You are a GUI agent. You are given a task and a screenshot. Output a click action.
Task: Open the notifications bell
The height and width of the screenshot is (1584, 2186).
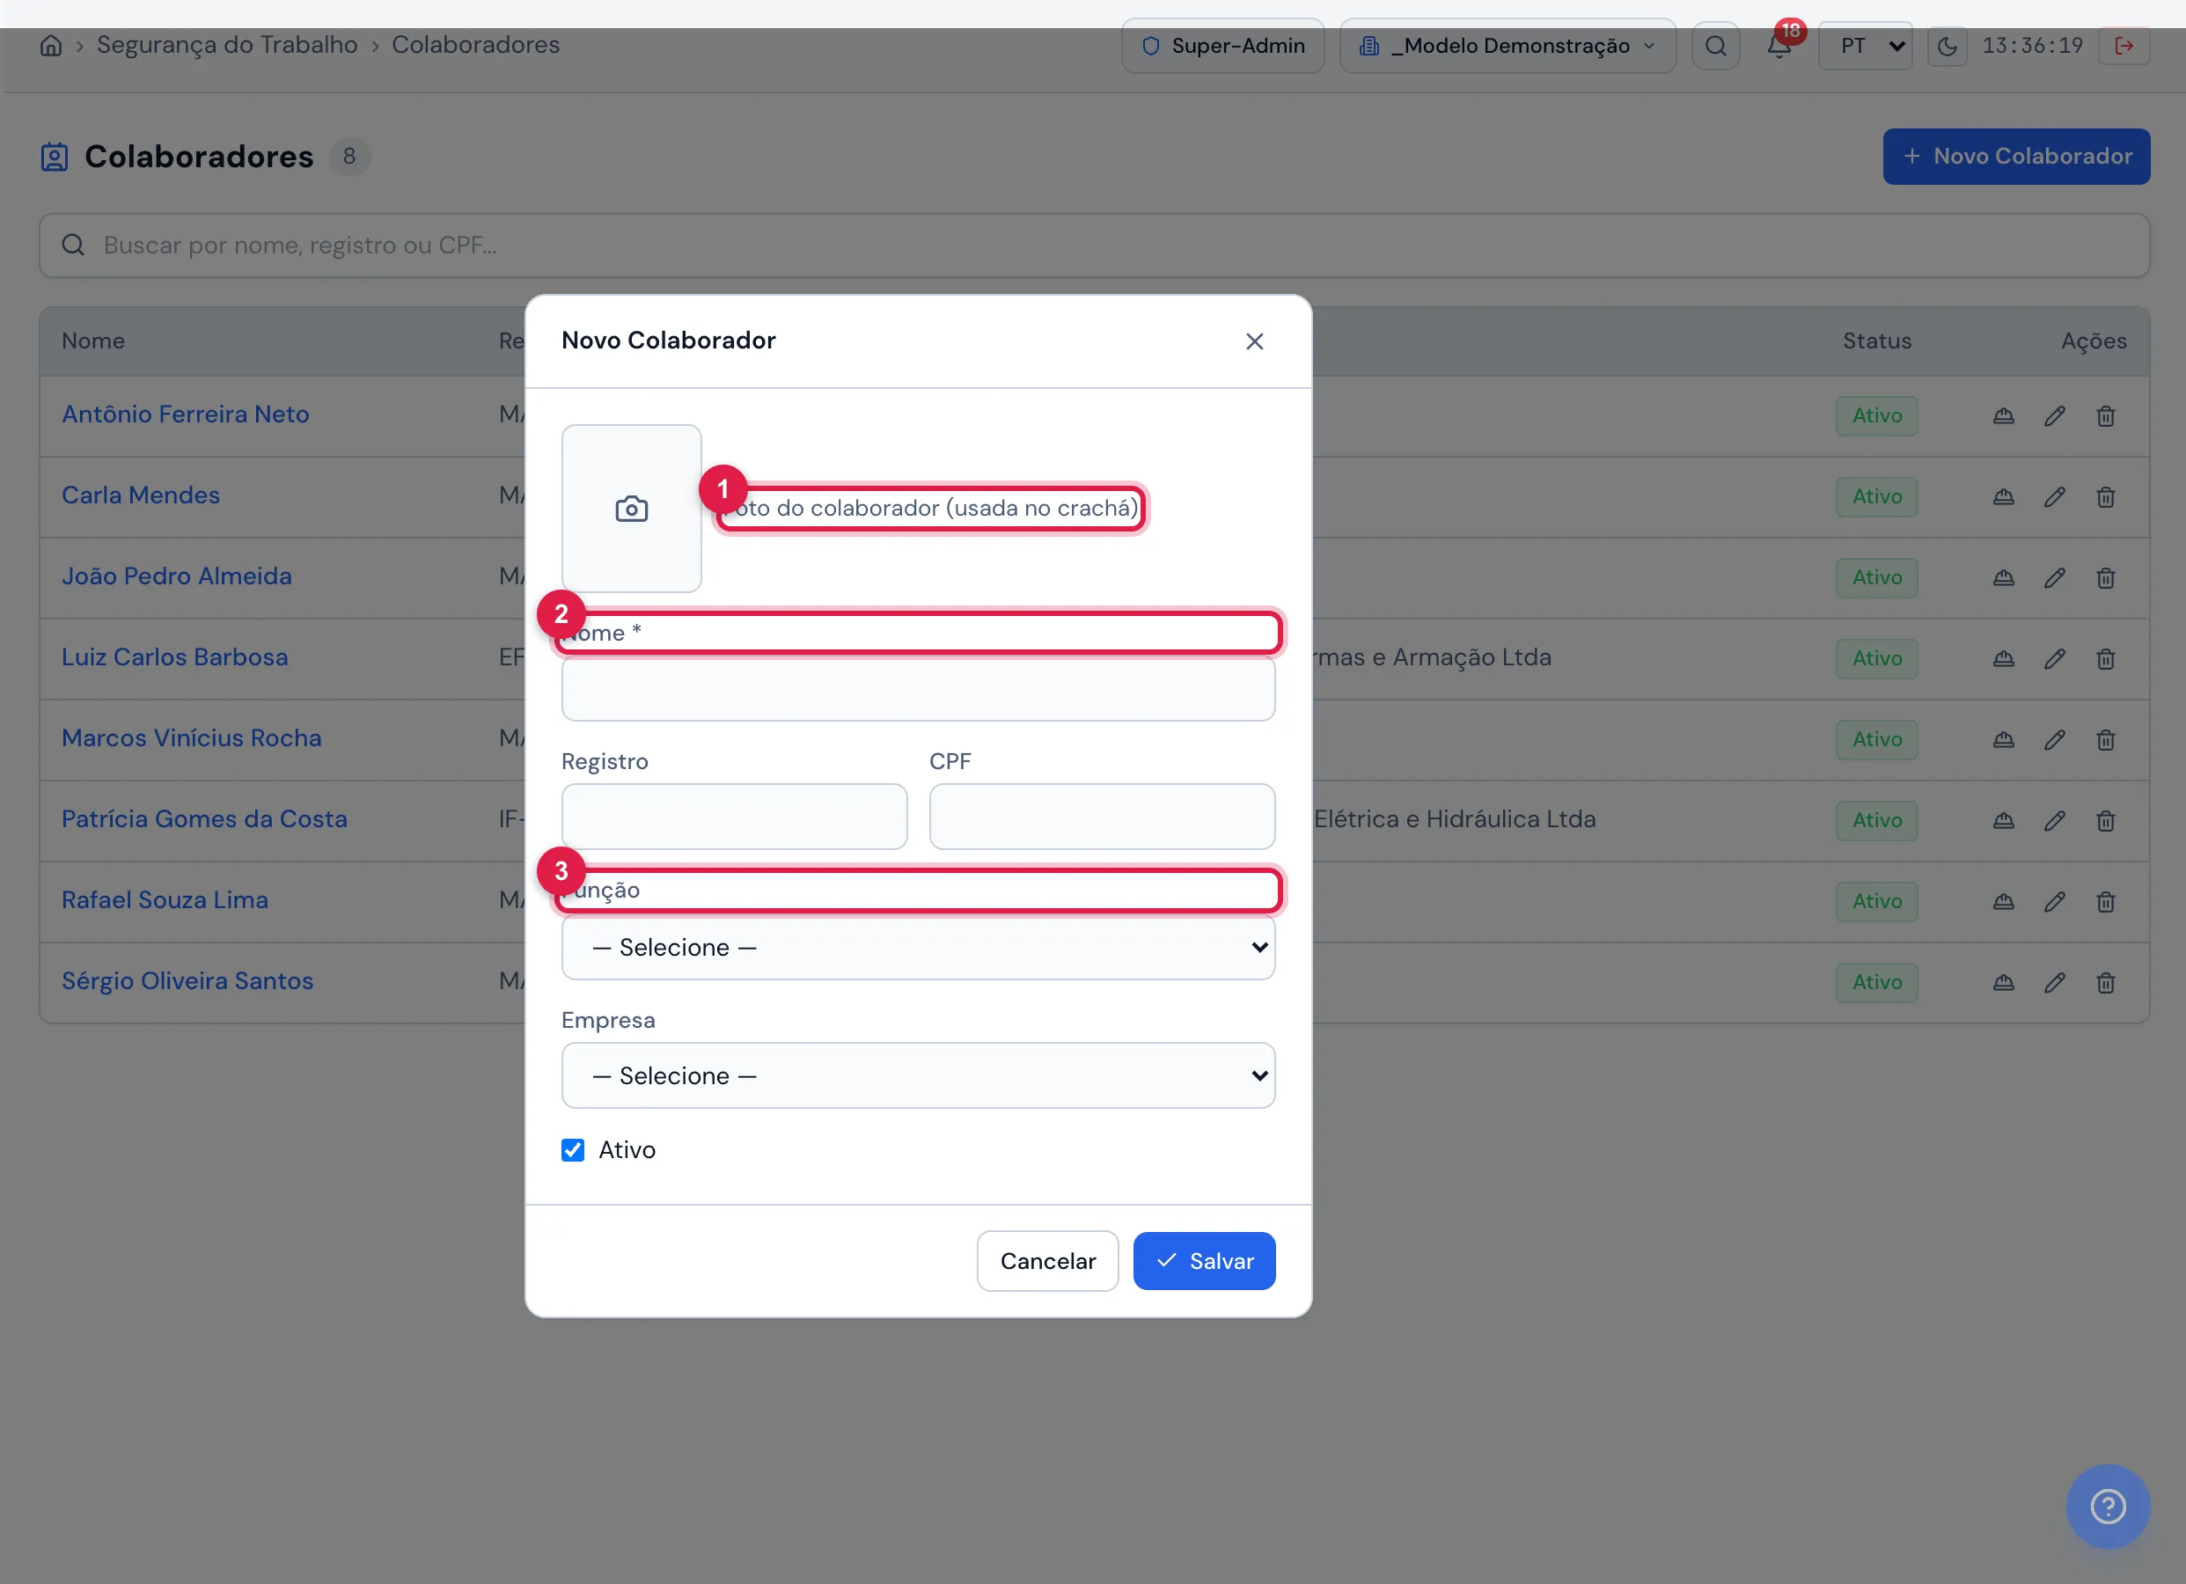[1779, 45]
